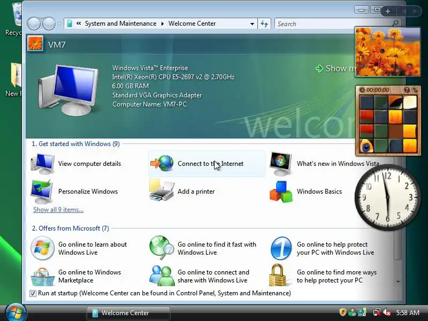Screen dimensions: 428x321
Task: Pause puzzle gadget timer button
Action: pyautogui.click(x=362, y=90)
